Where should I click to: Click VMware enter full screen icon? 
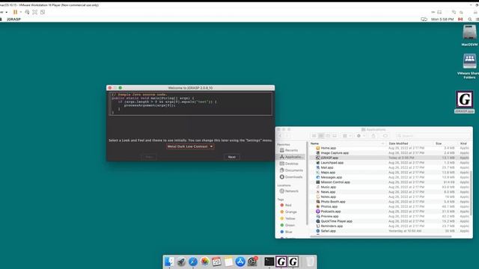(x=35, y=12)
